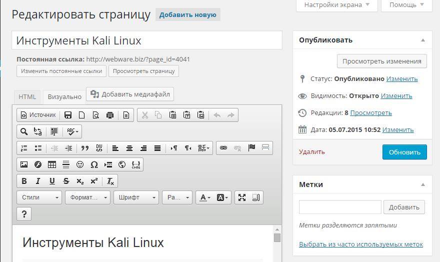Click Paste as plain text icon

pos(186,115)
